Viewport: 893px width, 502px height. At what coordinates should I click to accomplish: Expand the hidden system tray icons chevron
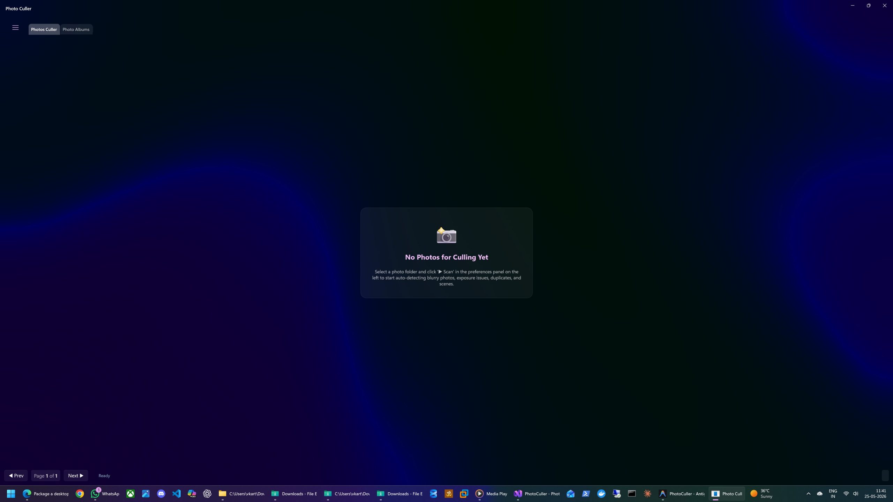pos(809,494)
